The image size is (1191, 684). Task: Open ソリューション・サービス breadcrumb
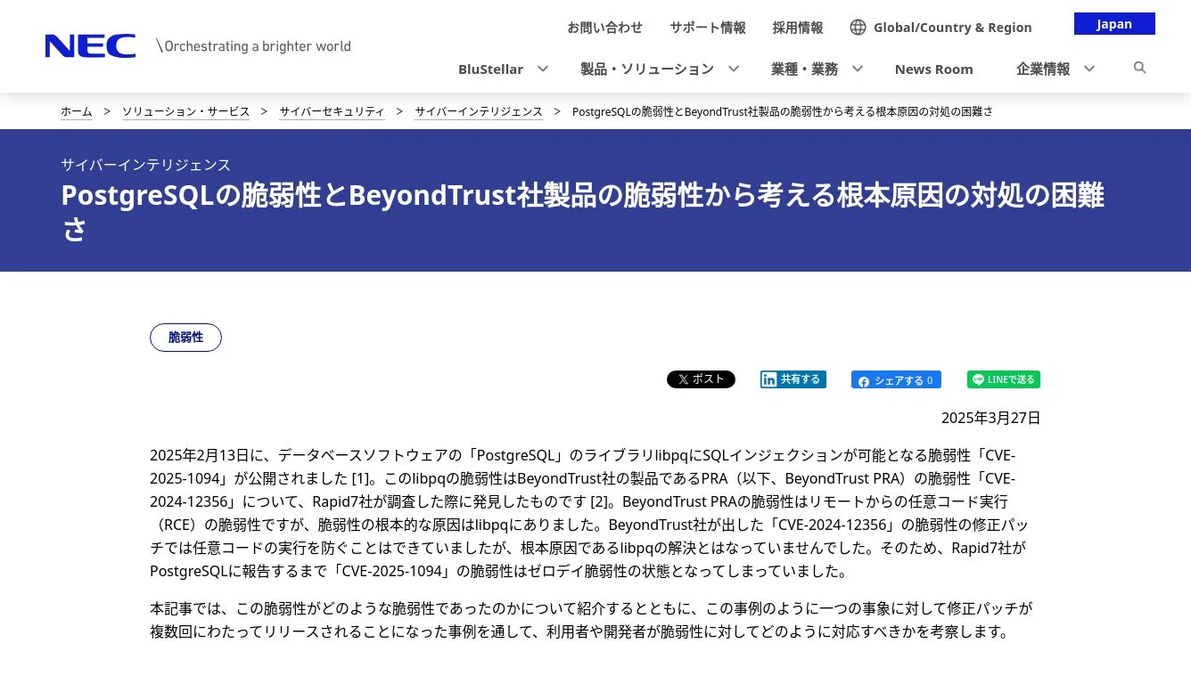click(x=186, y=111)
